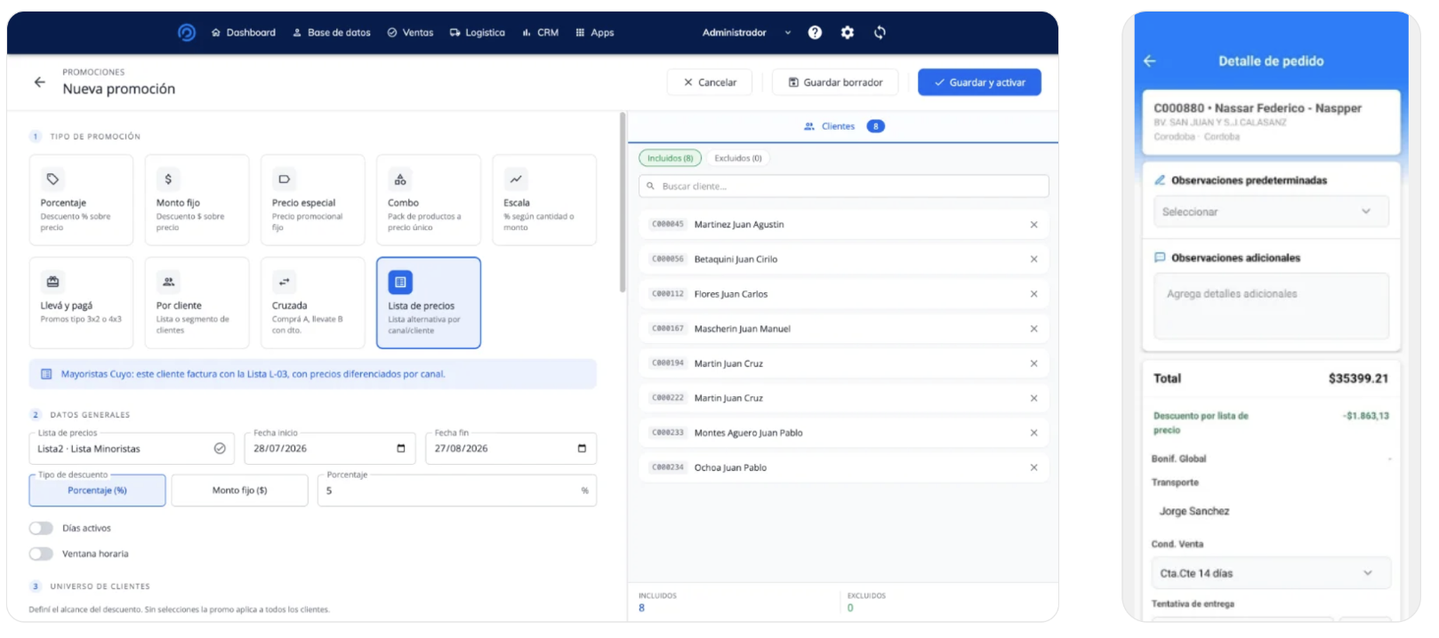The image size is (1439, 638).
Task: Expand the Administrador user dropdown
Action: [746, 33]
